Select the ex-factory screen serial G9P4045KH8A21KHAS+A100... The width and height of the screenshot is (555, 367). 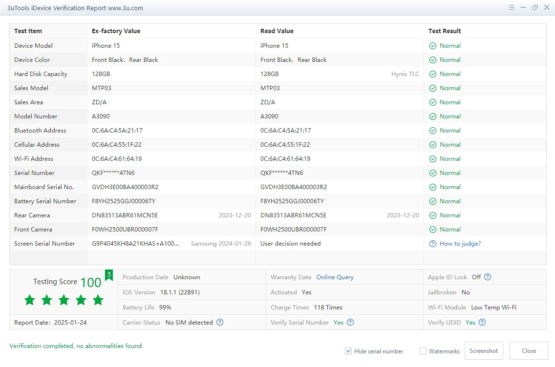click(x=135, y=244)
